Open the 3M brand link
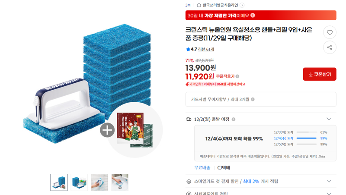The height and width of the screenshot is (195, 346). 188,5
